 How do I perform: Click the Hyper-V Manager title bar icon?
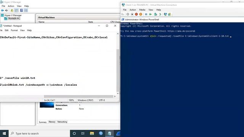click(x=2, y=2)
